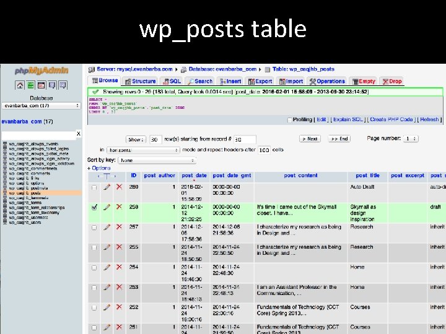Viewport: 446px width, 334px height.
Task: Open the Import tab
Action: click(x=291, y=81)
